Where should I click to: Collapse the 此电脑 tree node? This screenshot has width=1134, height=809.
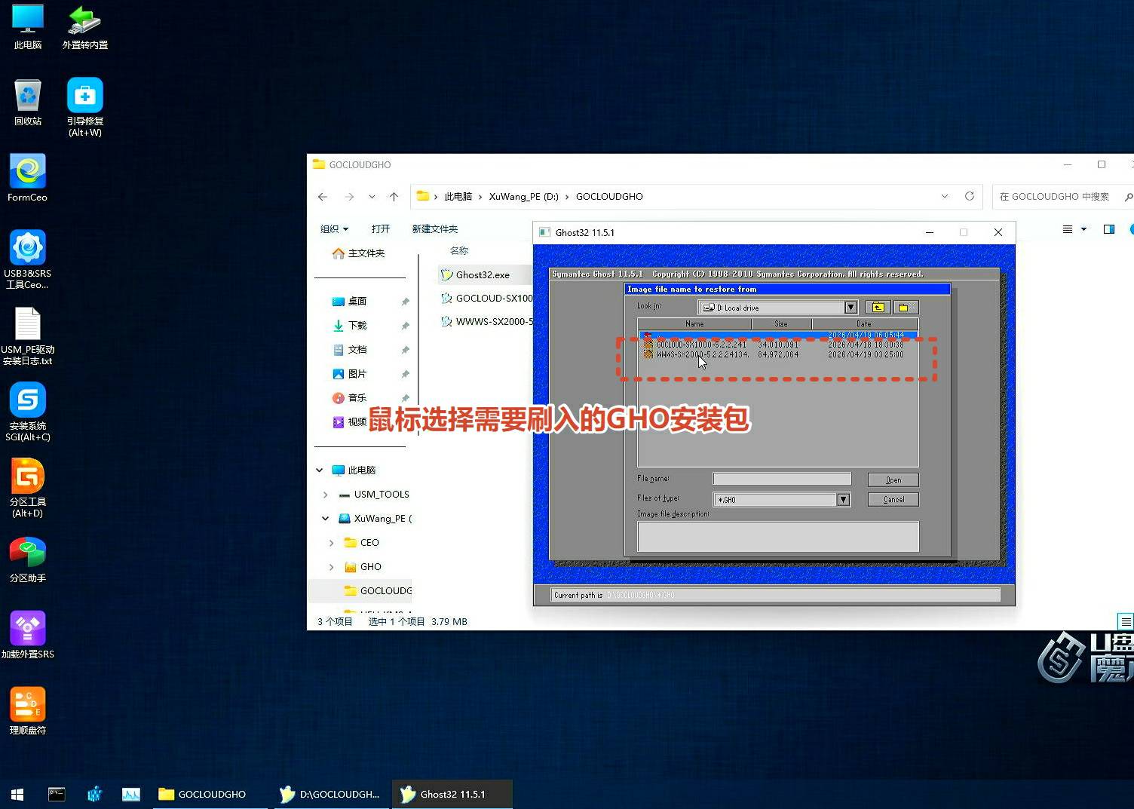320,470
